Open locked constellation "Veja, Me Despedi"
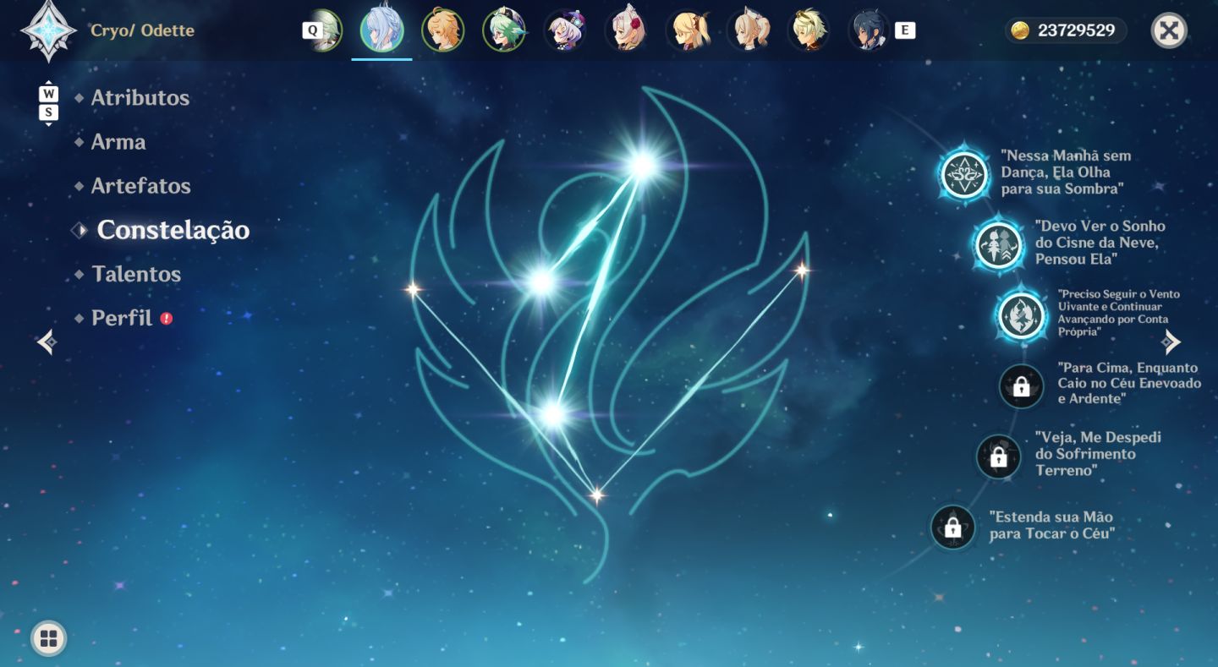This screenshot has width=1218, height=667. [998, 457]
